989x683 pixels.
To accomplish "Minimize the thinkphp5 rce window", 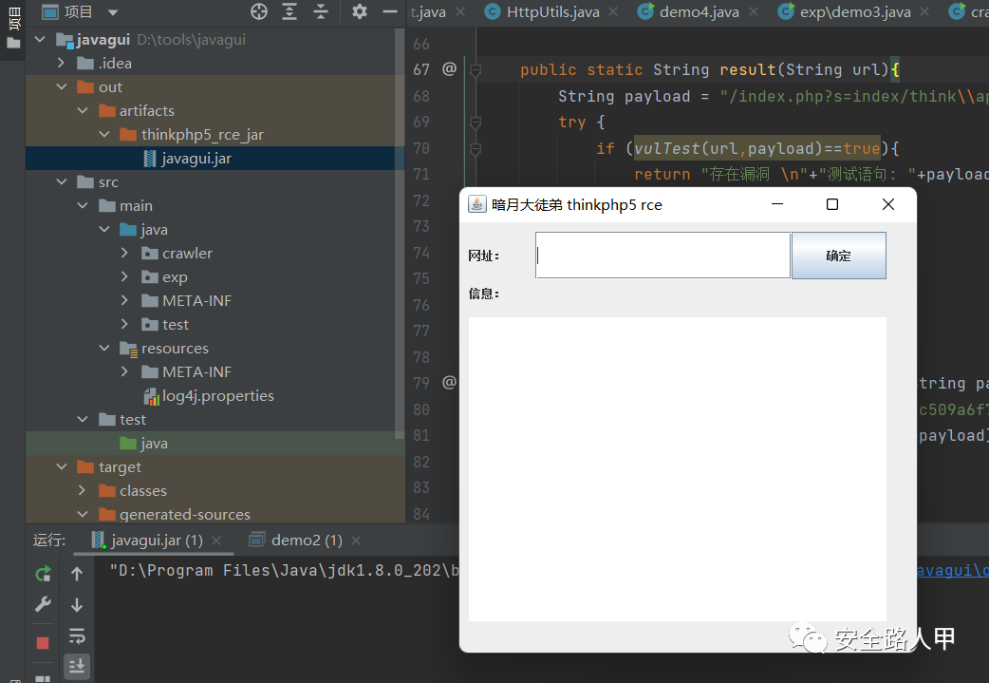I will pyautogui.click(x=777, y=204).
